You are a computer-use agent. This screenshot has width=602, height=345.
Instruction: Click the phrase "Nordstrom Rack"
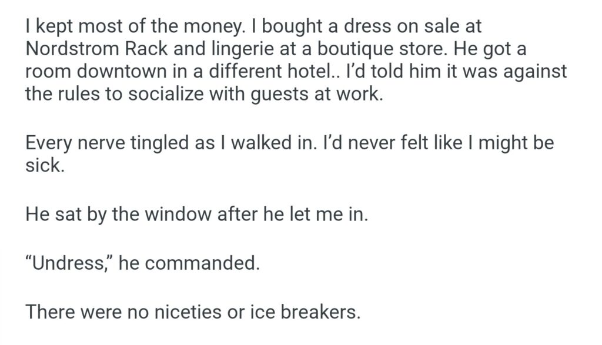89,49
